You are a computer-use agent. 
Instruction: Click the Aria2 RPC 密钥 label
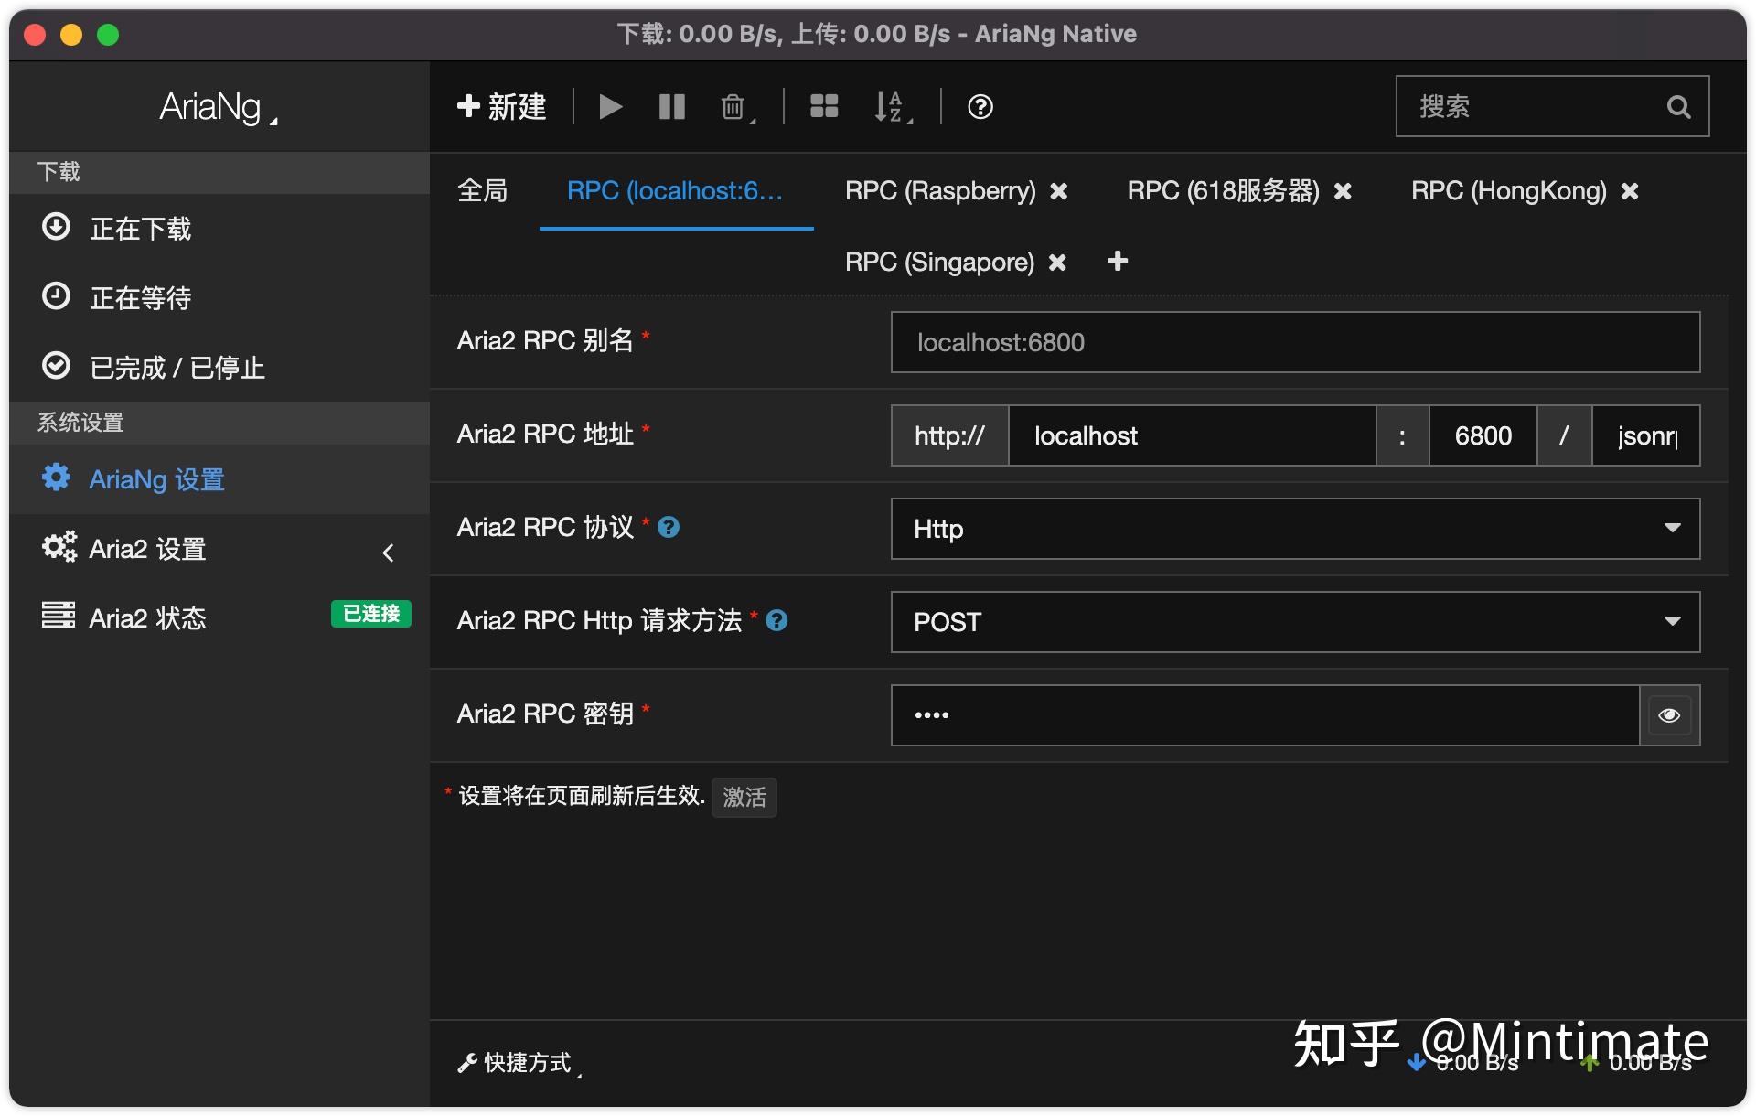coord(545,714)
